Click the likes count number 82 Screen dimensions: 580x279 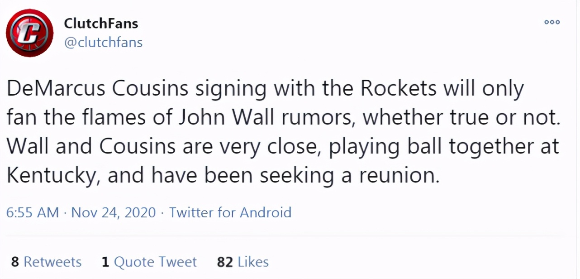click(225, 262)
